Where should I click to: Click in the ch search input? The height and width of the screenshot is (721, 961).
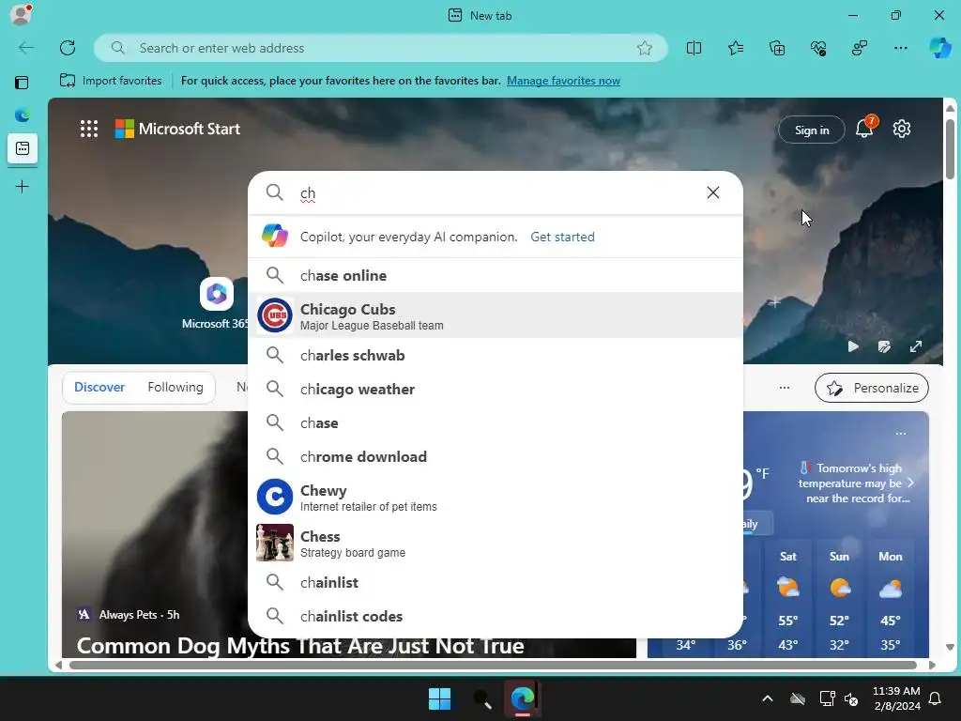[496, 193]
